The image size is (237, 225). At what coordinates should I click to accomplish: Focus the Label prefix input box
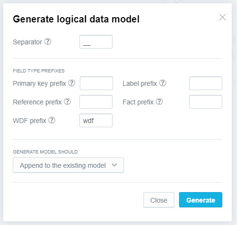(x=206, y=83)
